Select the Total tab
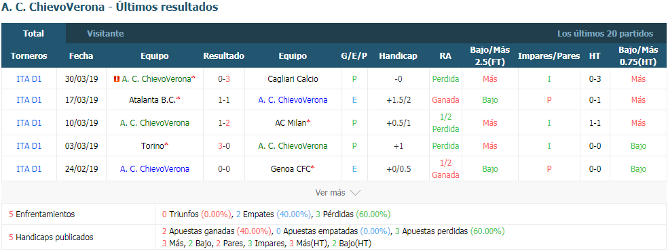Screen dimensions: 668x251 pyautogui.click(x=34, y=34)
